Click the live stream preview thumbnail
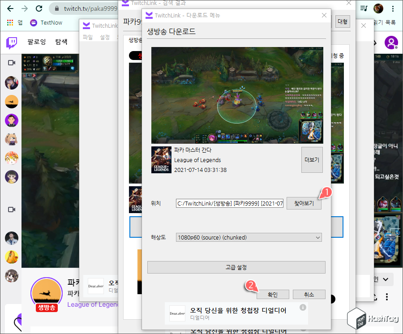 (237, 95)
